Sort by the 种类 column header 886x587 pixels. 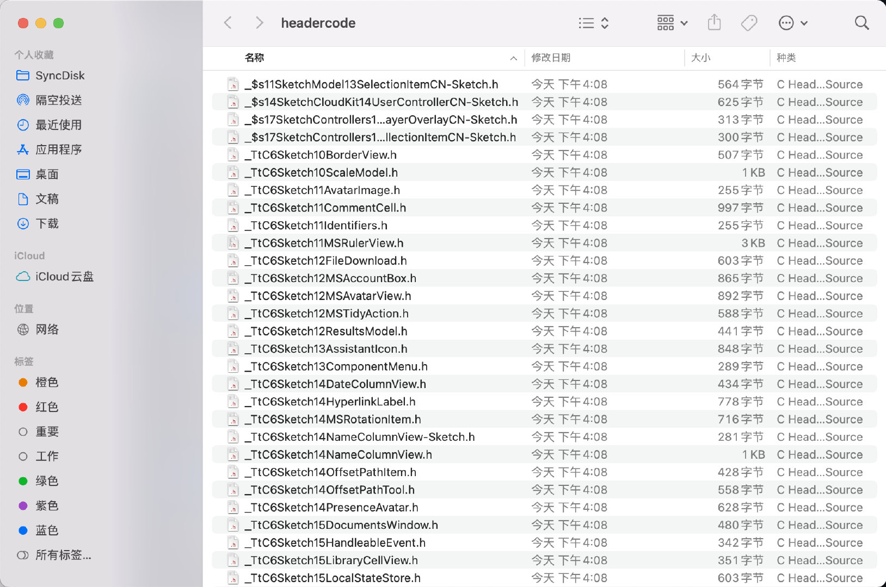point(786,58)
